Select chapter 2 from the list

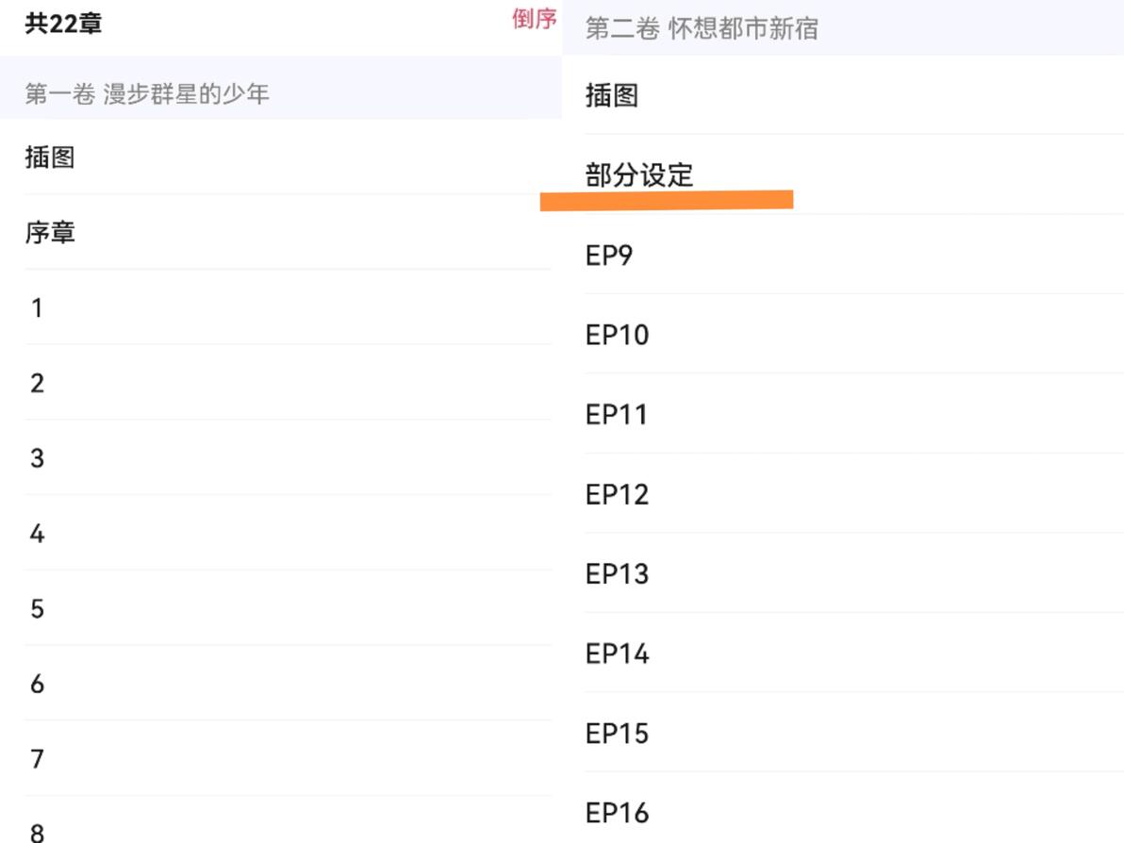click(288, 383)
